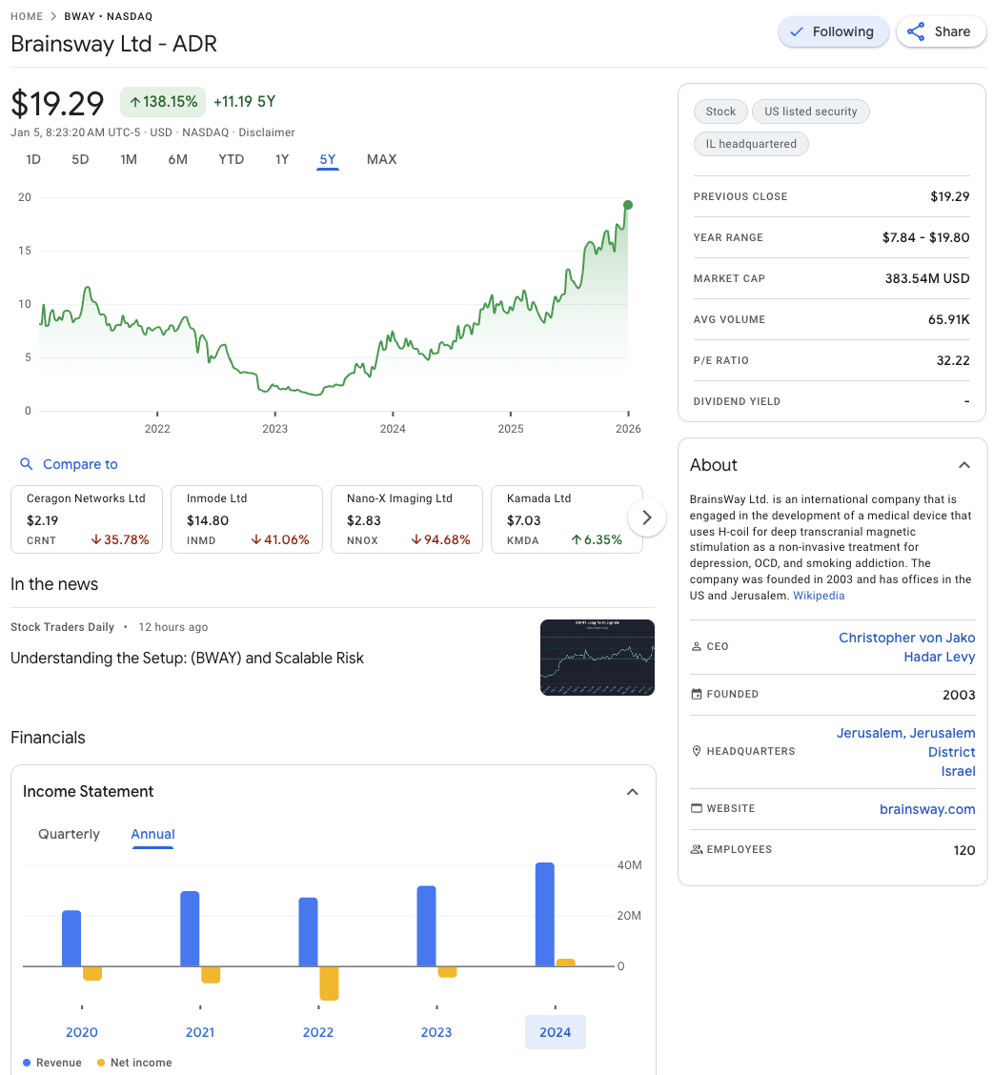Collapse the Income Statement panel
This screenshot has height=1075, width=993.
tap(632, 792)
